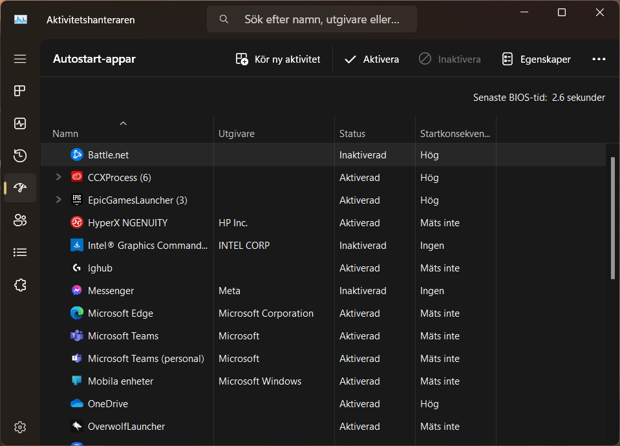Sort by the Utgivare column header

click(x=237, y=134)
